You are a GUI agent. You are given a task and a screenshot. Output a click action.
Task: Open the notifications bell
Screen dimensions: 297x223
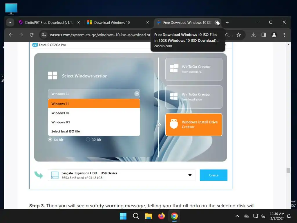(x=289, y=216)
